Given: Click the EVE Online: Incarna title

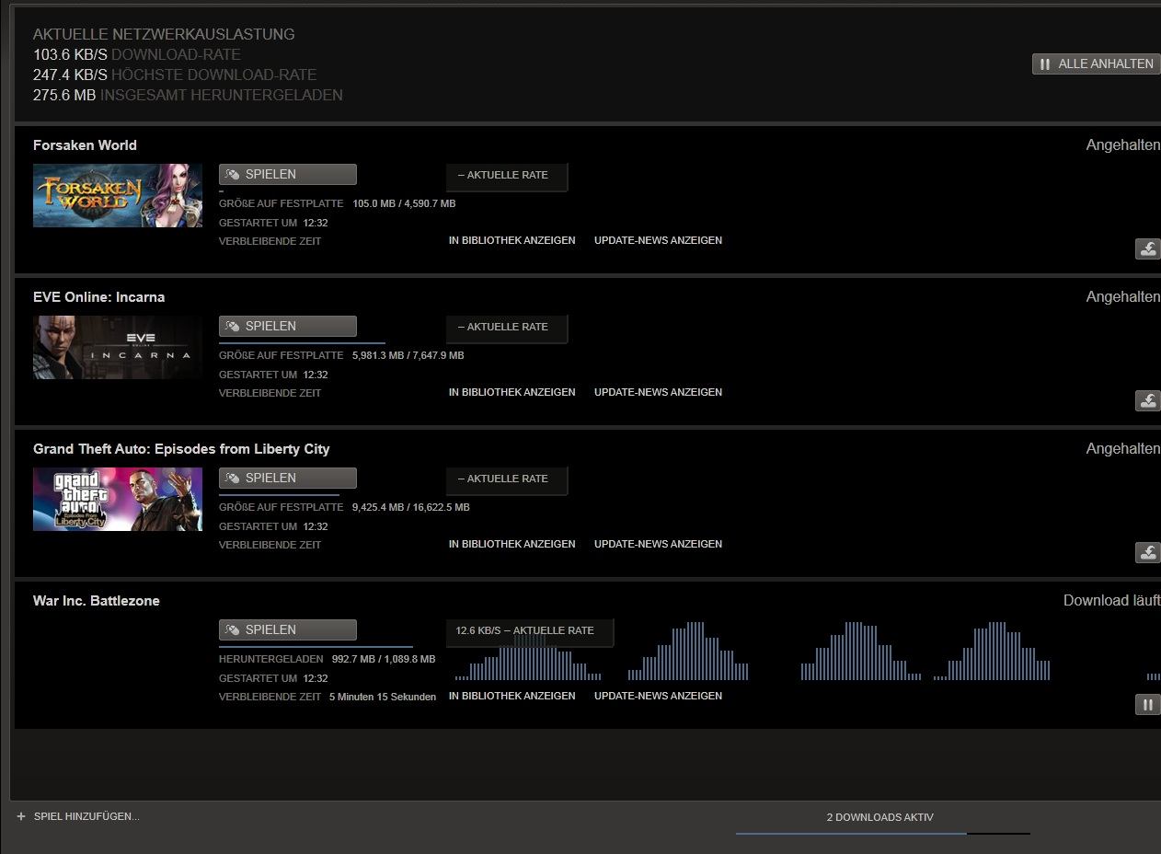Looking at the screenshot, I should [99, 296].
